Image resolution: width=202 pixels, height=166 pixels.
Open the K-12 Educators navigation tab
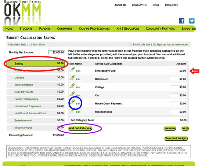pos(128,29)
